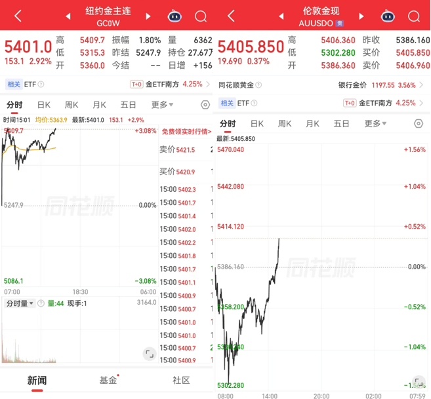This screenshot has width=431, height=399.
Task: Expand the 更多 dropdown in 纽约金主连 chart tabs
Action: [162, 105]
